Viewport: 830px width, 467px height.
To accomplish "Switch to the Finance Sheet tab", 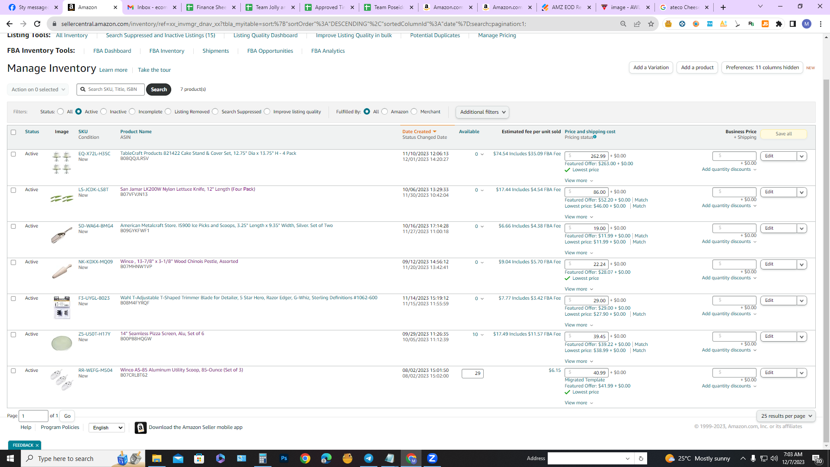I will coord(211,7).
